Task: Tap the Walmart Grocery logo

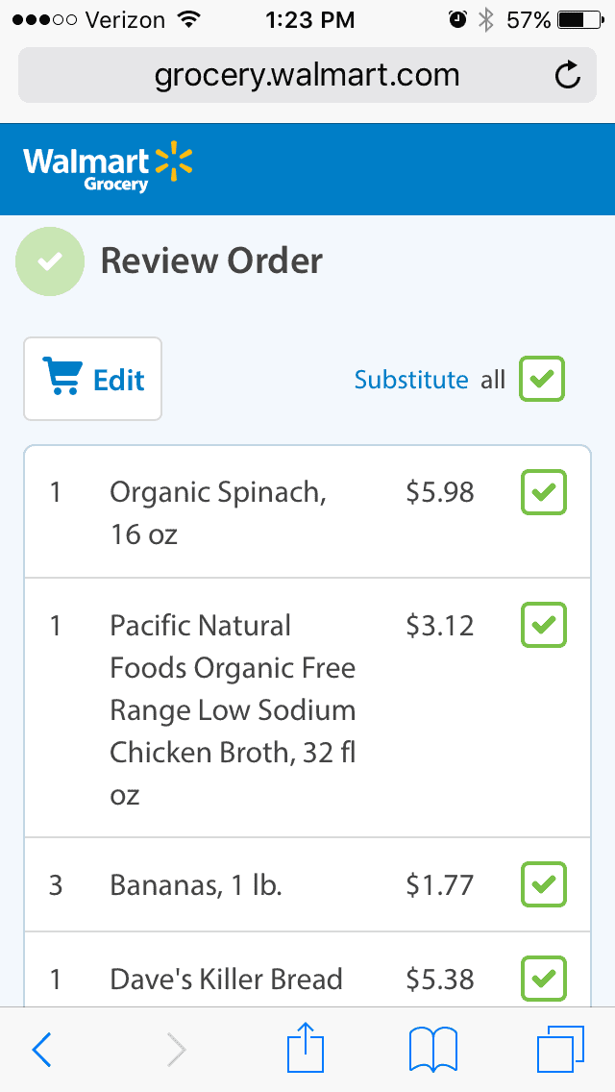Action: point(108,168)
